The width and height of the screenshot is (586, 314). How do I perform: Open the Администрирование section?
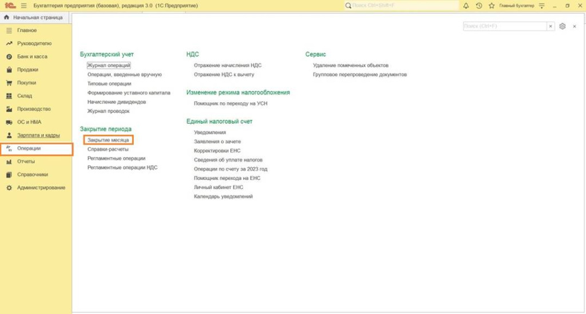41,188
